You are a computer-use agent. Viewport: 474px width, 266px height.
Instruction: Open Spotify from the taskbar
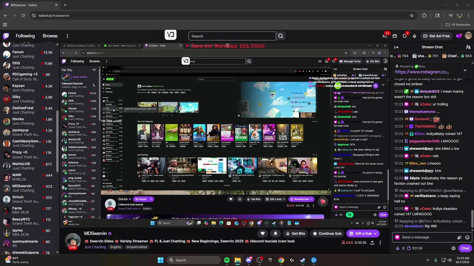click(x=227, y=260)
